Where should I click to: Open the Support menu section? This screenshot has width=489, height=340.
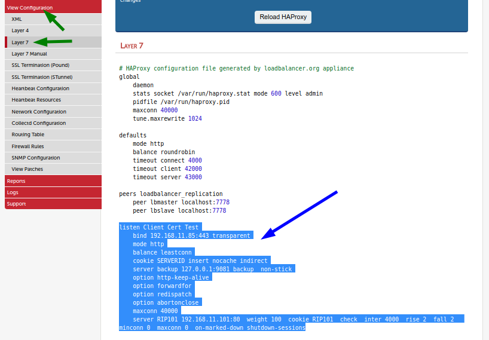coord(53,204)
